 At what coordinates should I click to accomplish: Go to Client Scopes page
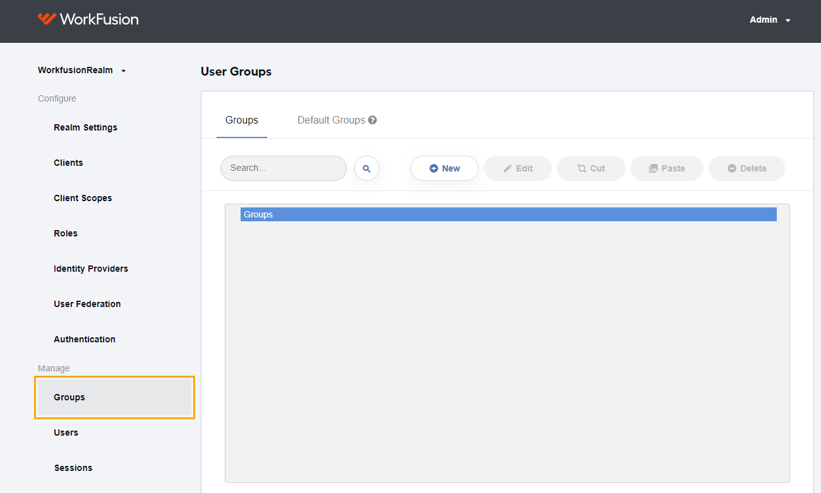click(x=83, y=198)
